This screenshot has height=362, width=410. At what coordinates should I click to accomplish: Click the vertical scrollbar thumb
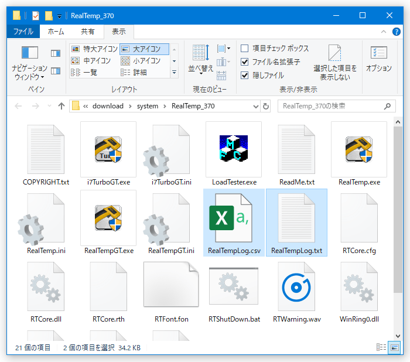tap(398, 209)
